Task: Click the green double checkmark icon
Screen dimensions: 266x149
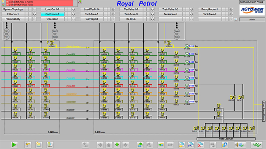Action: [256, 144]
